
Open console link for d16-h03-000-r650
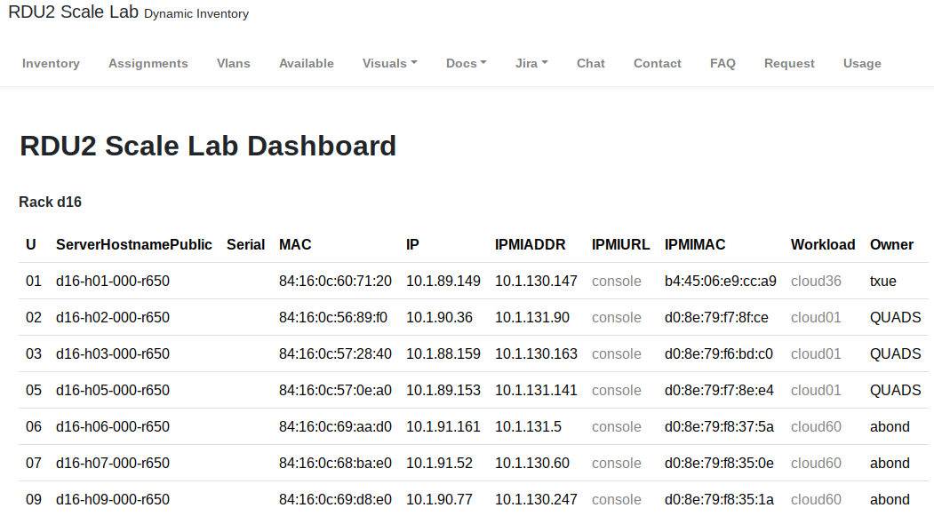click(616, 353)
